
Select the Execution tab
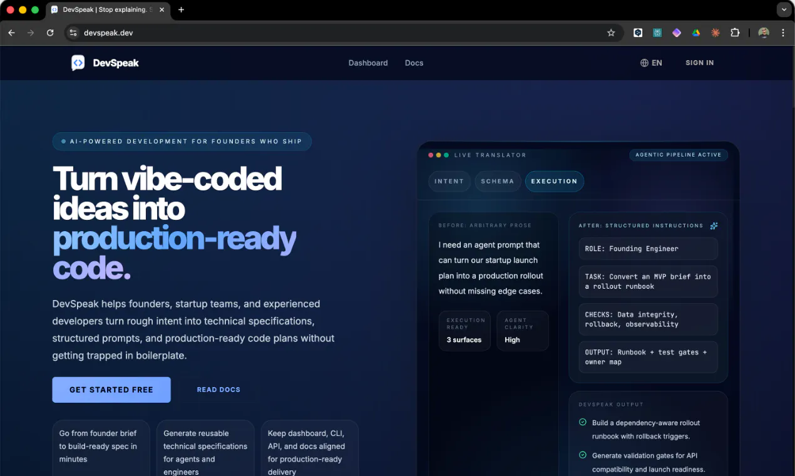(x=555, y=181)
